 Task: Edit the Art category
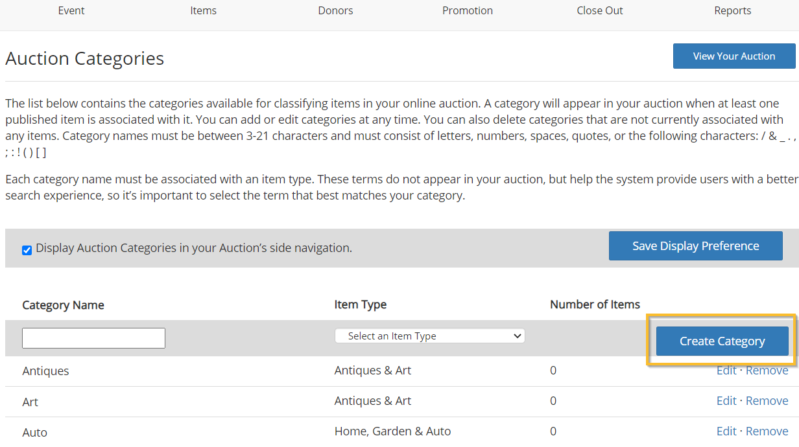pyautogui.click(x=726, y=401)
